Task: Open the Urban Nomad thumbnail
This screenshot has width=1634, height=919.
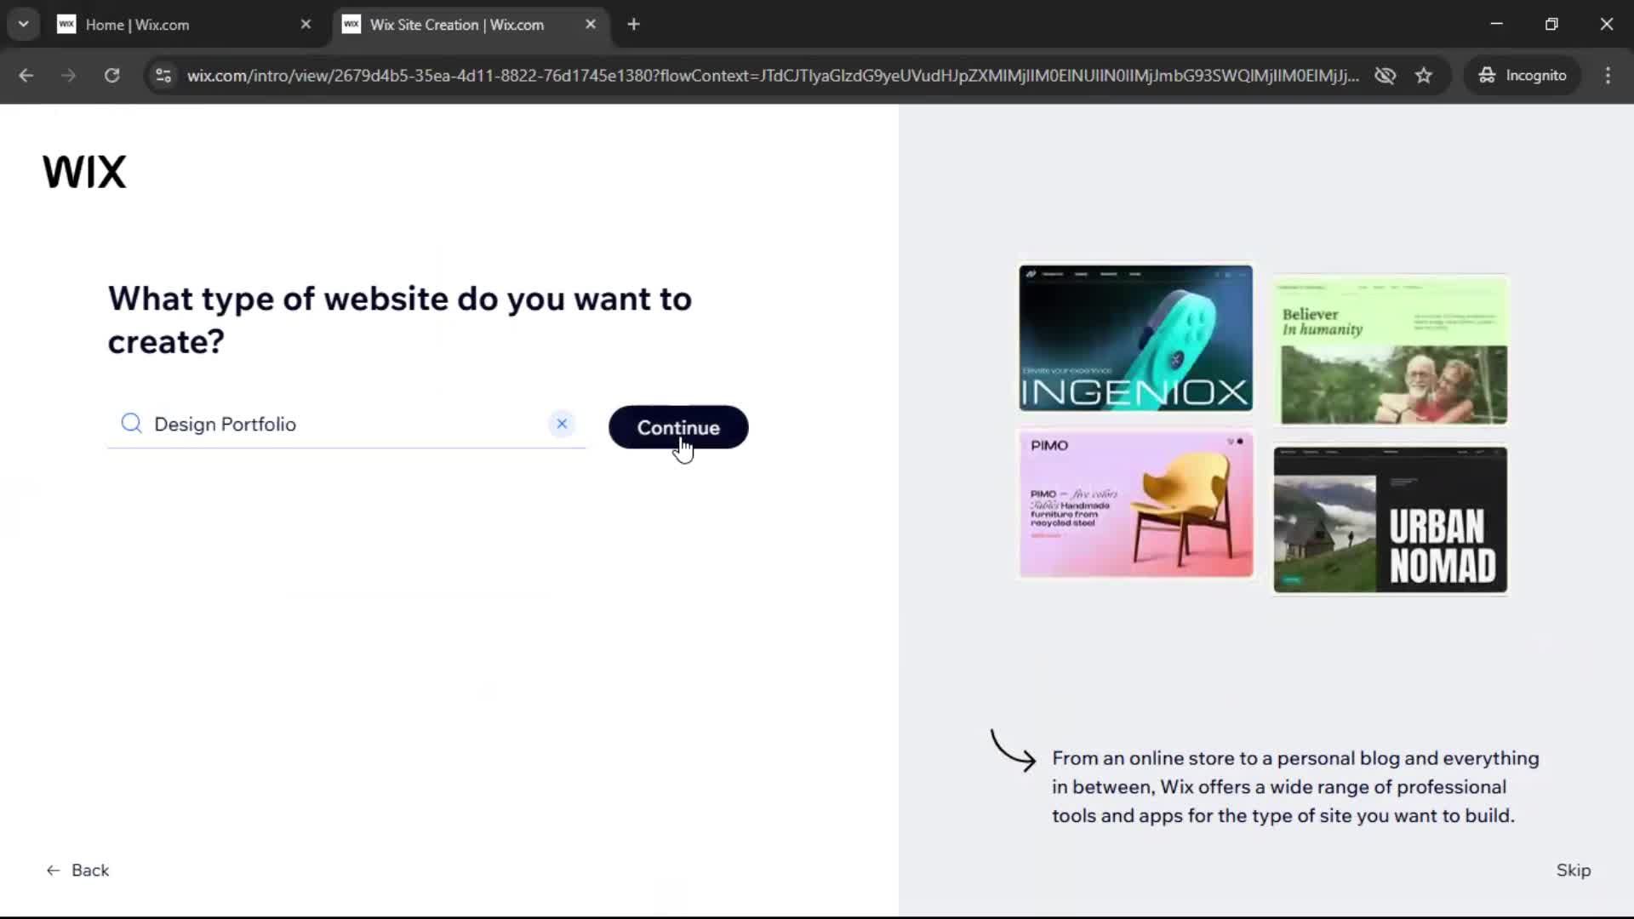Action: (1390, 519)
